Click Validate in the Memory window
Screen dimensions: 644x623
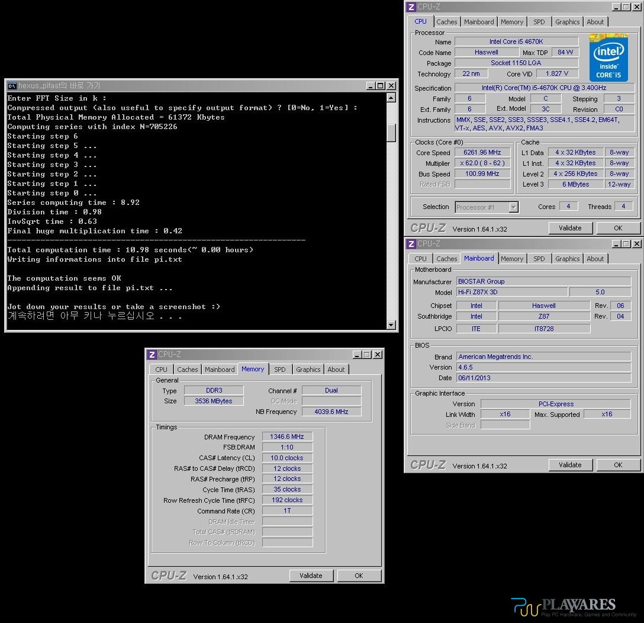tap(311, 576)
